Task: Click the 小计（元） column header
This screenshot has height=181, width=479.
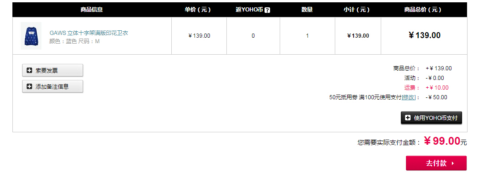Action: (356, 10)
